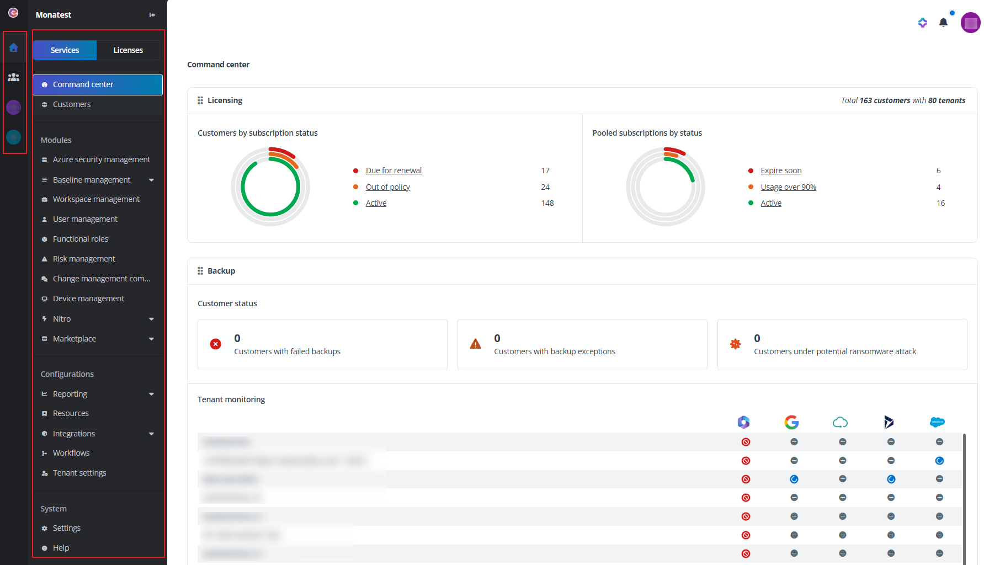This screenshot has width=984, height=565.
Task: Open Customers in the sidebar
Action: pos(72,104)
